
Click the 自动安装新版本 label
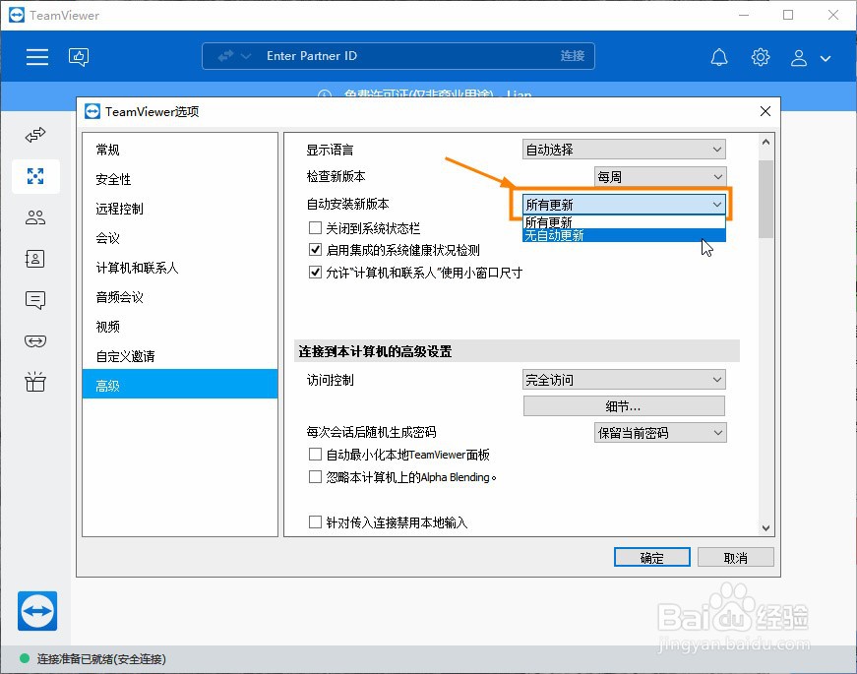(x=347, y=204)
